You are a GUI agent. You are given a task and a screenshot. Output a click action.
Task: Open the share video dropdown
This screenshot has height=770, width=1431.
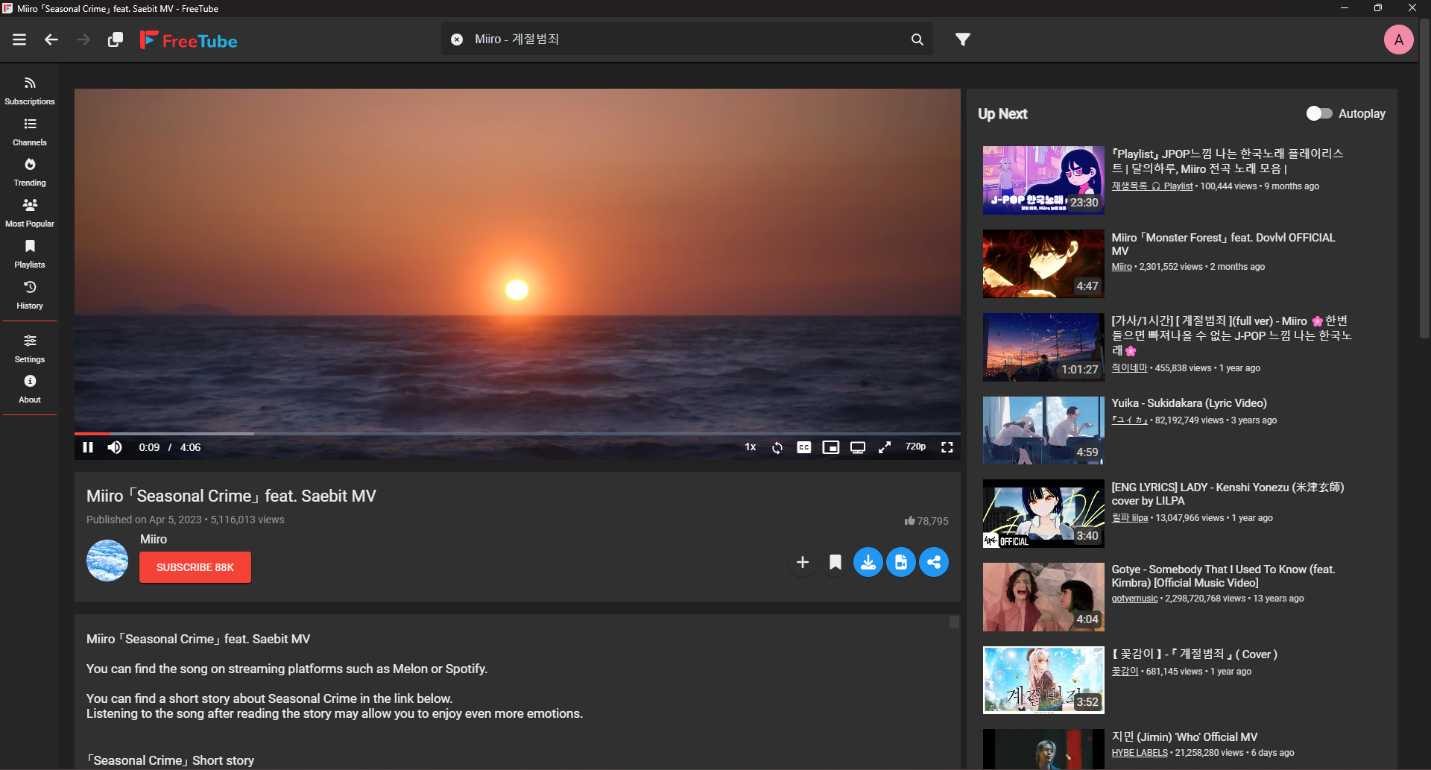tap(934, 562)
